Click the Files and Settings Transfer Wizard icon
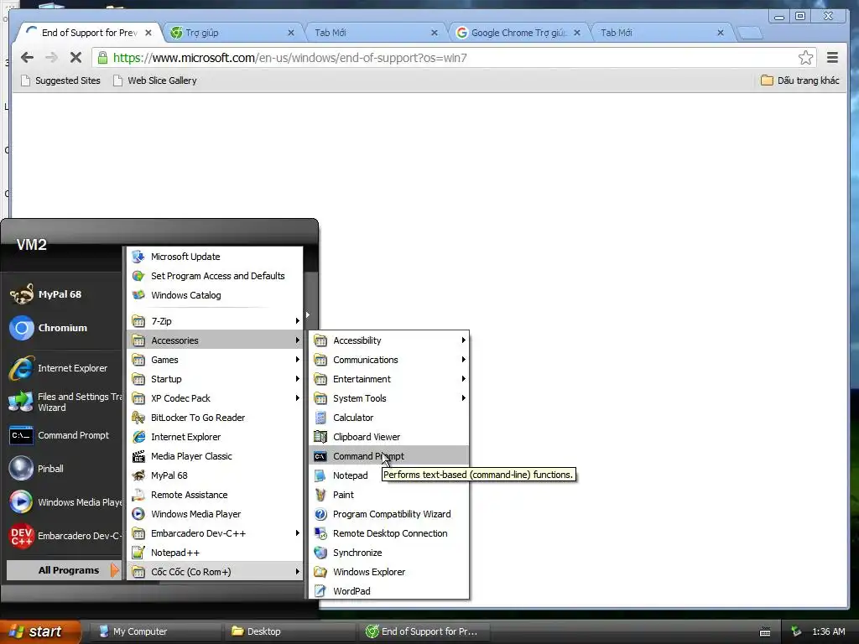 (21, 402)
